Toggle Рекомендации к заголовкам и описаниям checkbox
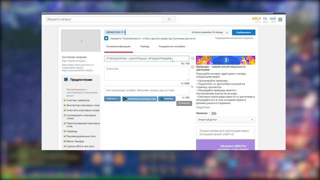Screen dimensions: 320x180 pyautogui.click(x=64, y=90)
